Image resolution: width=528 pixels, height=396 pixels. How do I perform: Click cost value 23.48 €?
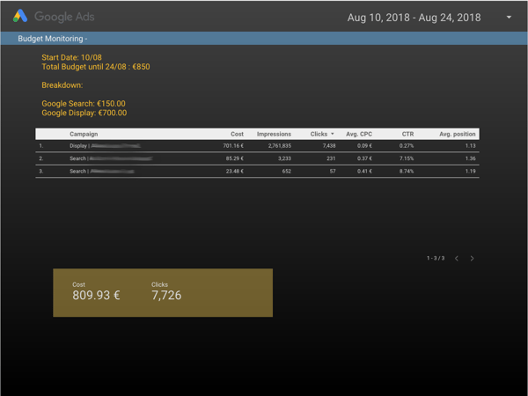click(x=235, y=172)
